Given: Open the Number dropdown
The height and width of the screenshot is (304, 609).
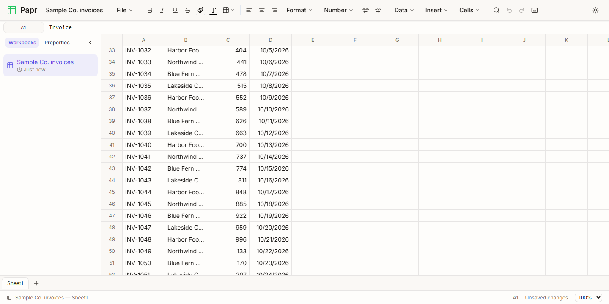Looking at the screenshot, I should (338, 10).
